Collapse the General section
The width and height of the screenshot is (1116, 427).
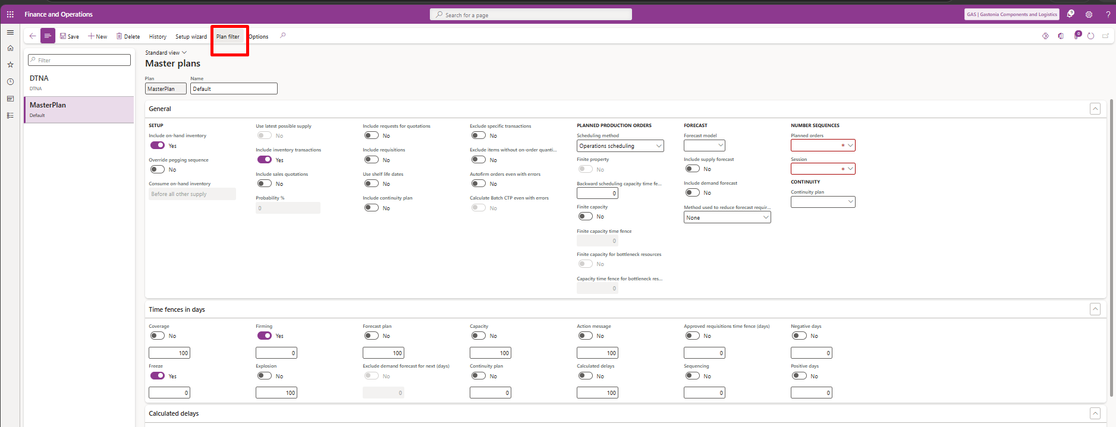1095,109
